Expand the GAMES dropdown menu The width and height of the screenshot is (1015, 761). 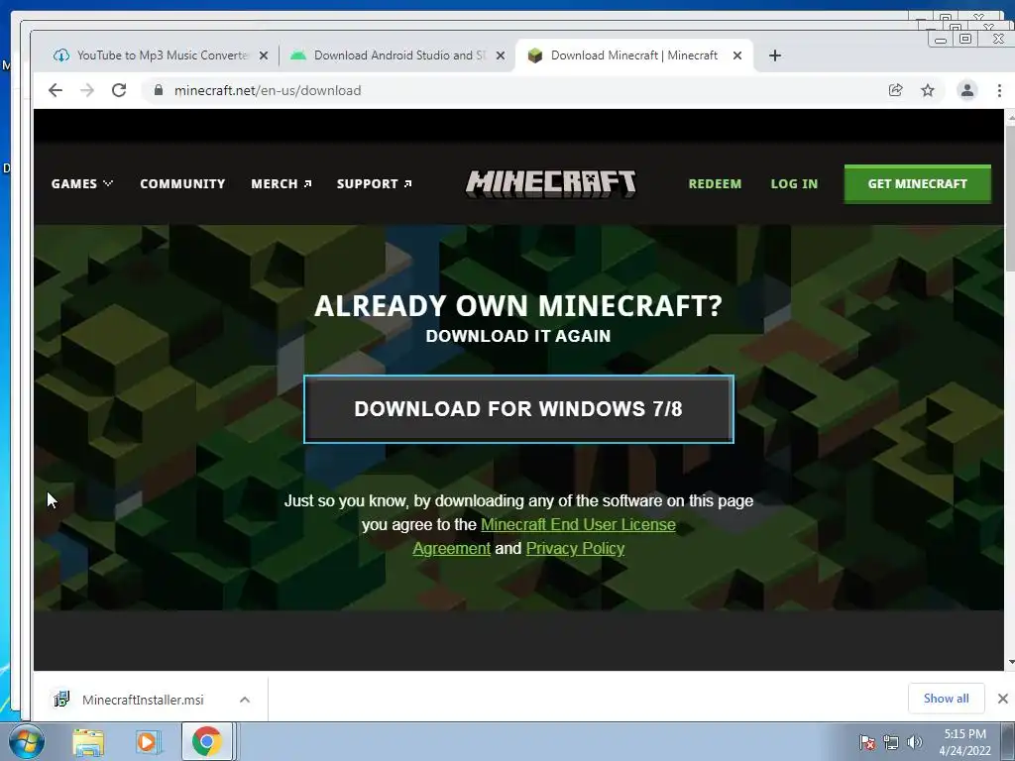click(x=82, y=183)
